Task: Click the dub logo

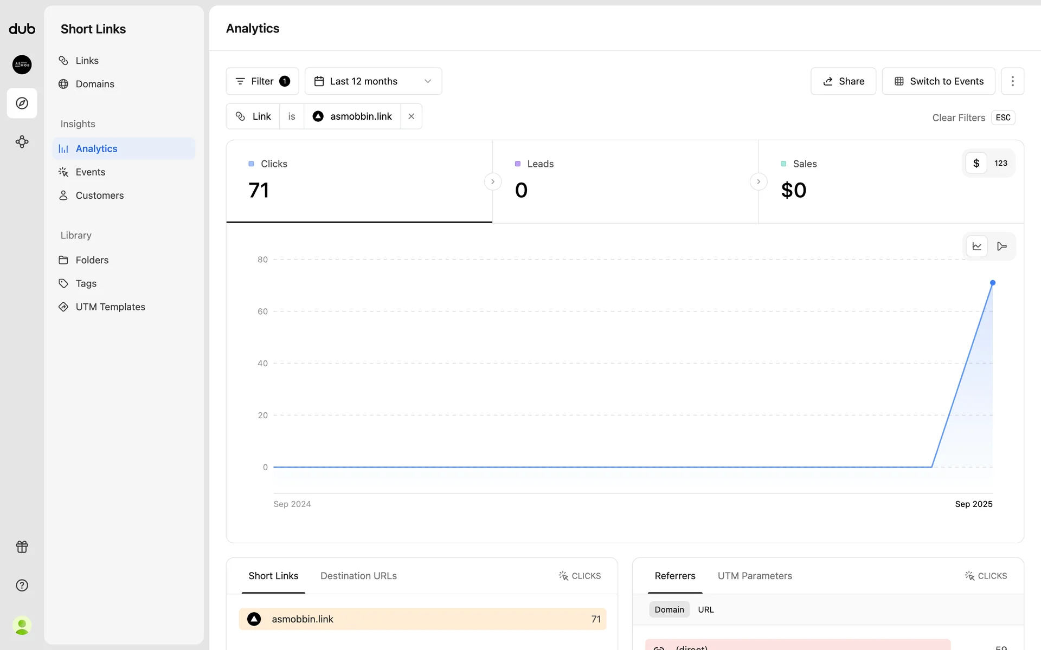Action: point(22,29)
